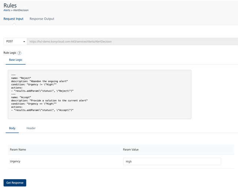The width and height of the screenshot is (238, 189).
Task: Click the AlertDecision breadcrumb item
Action: pyautogui.click(x=21, y=10)
